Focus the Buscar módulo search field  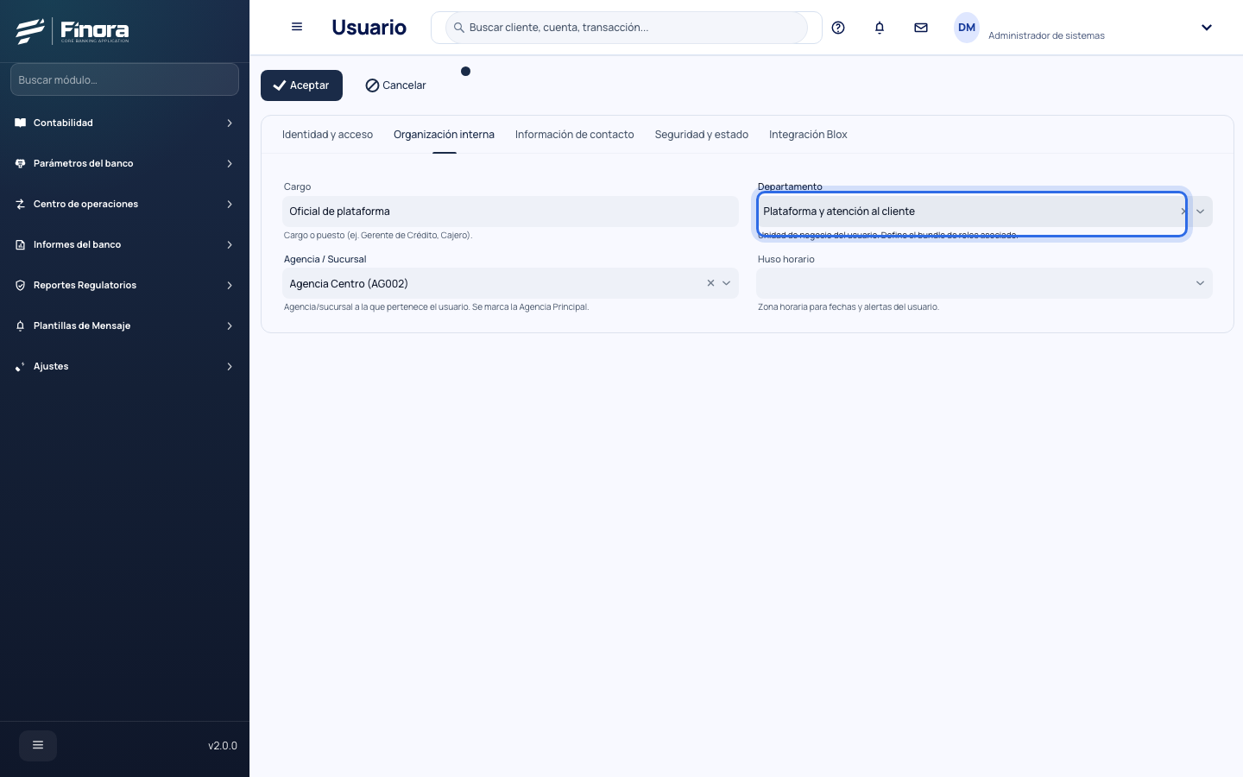click(124, 79)
